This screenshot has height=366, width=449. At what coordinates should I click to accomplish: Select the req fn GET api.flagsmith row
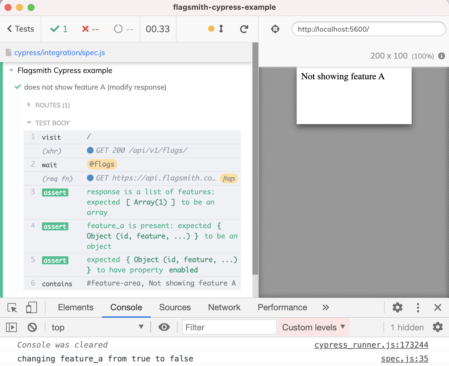132,178
